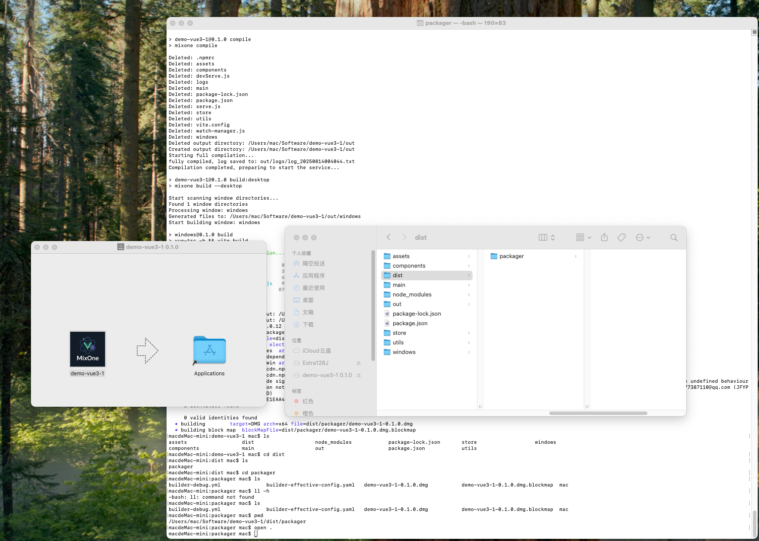
Task: Select iCloud Drive (iCloud云盘) in Finder sidebar
Action: click(312, 350)
